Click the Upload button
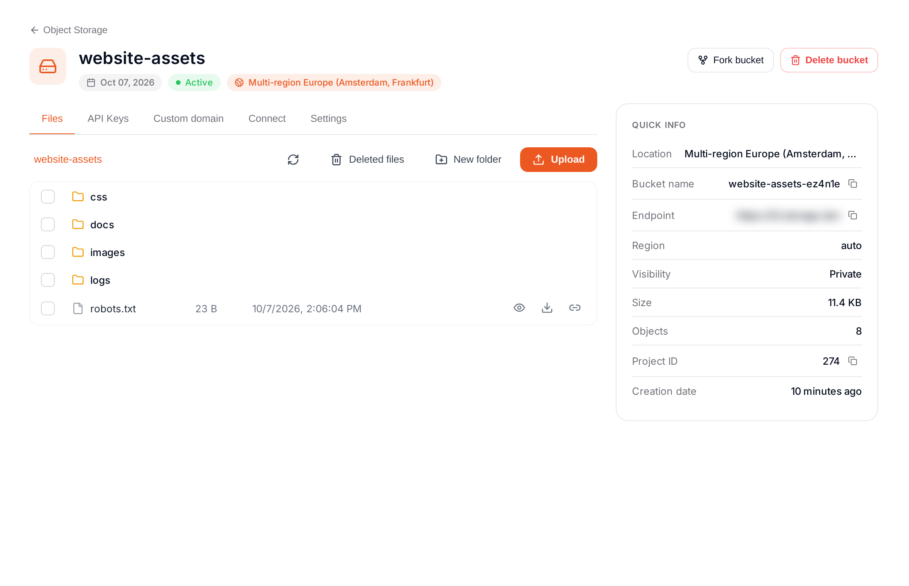The width and height of the screenshot is (909, 586). [558, 160]
